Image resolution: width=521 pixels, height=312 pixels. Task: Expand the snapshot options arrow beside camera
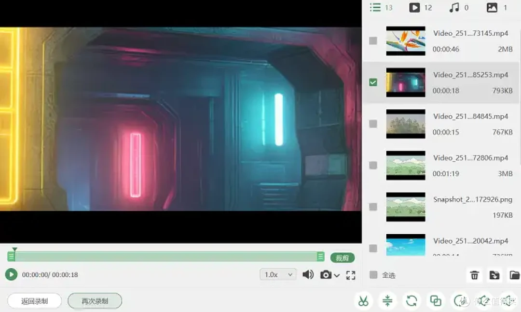[337, 275]
